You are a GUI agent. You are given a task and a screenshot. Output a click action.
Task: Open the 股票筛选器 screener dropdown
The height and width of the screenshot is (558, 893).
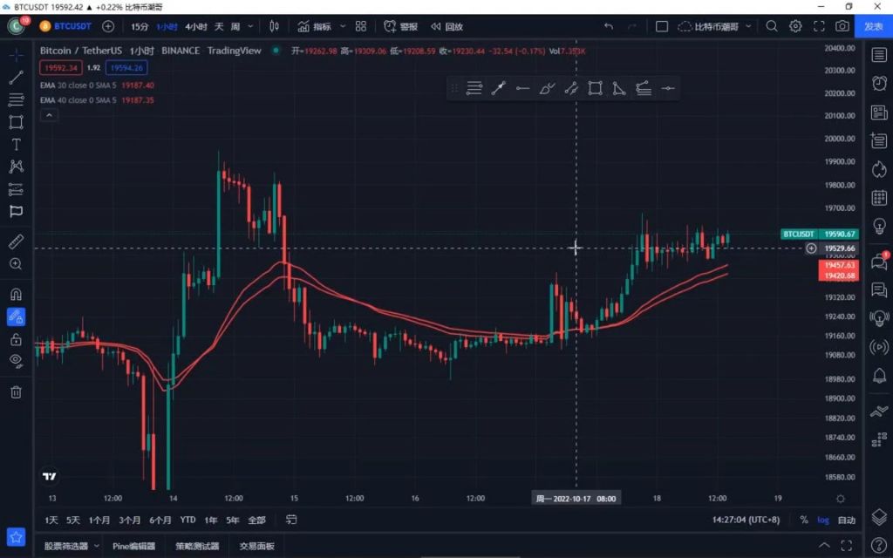(x=72, y=546)
